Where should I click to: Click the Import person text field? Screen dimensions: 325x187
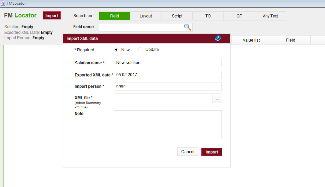coord(168,86)
